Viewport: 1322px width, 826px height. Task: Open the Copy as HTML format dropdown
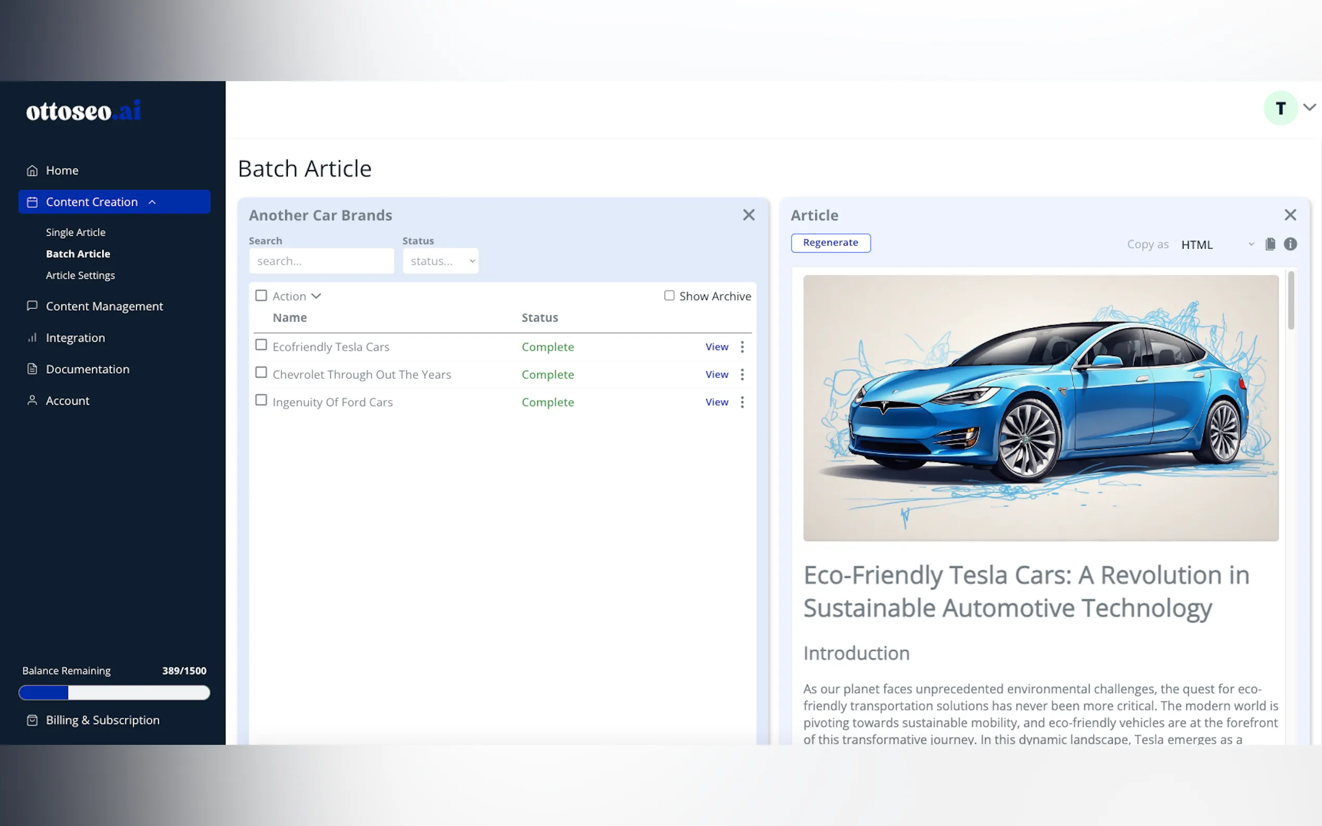1216,245
